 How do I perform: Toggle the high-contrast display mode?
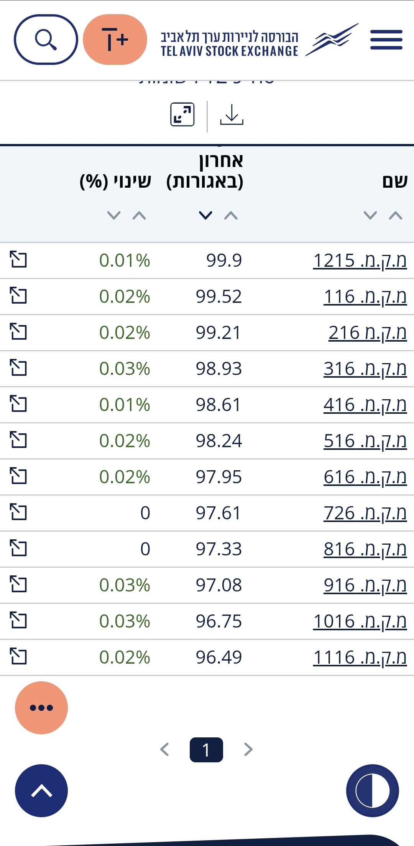(372, 791)
